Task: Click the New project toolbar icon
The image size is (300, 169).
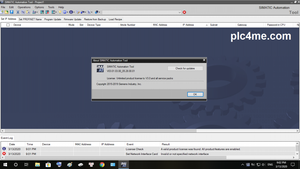Action: (x=2, y=12)
